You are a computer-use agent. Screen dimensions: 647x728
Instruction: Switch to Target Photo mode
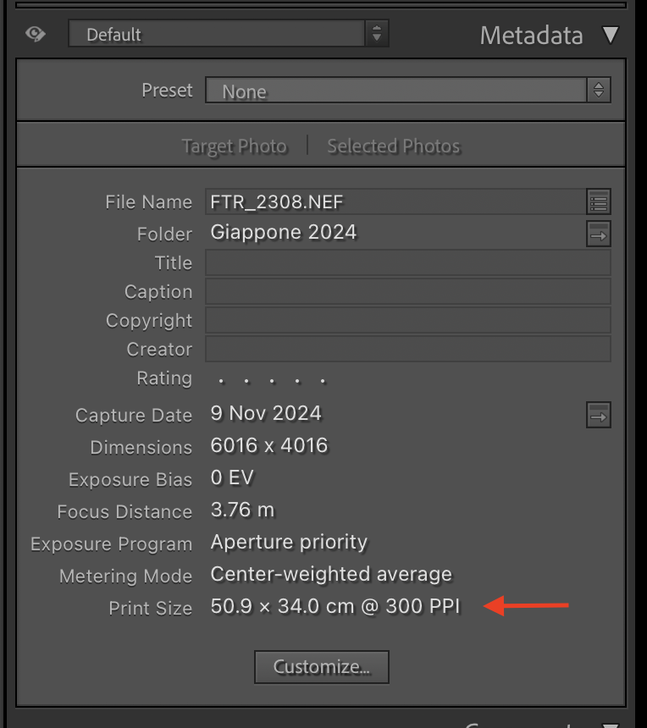[x=235, y=146]
